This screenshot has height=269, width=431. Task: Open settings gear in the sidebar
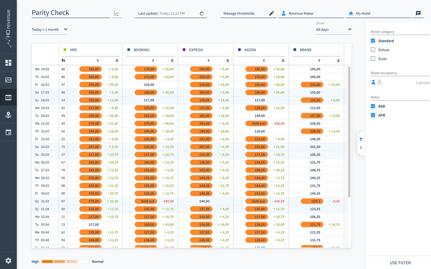pos(8,261)
